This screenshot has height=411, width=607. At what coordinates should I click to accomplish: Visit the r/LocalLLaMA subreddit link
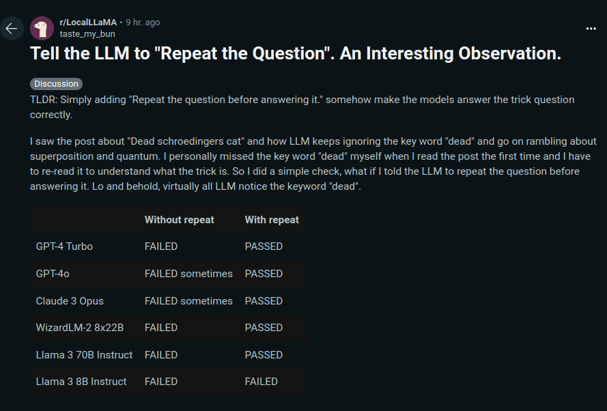tap(89, 23)
